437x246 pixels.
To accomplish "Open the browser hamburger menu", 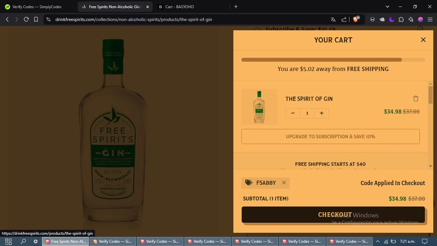I will (430, 20).
